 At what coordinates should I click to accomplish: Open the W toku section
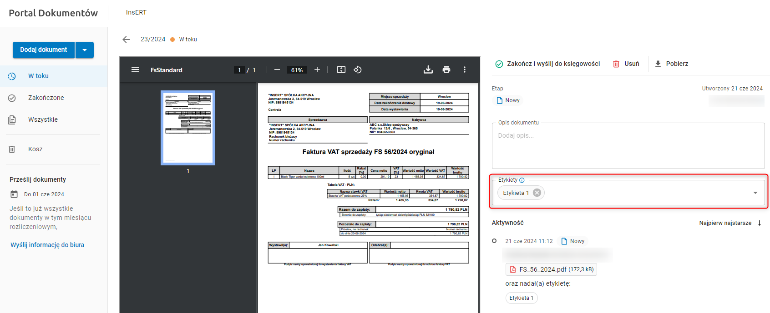[54, 76]
